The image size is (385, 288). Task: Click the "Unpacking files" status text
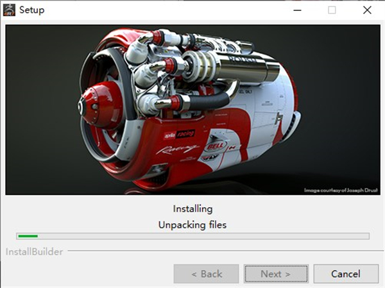[x=193, y=225]
